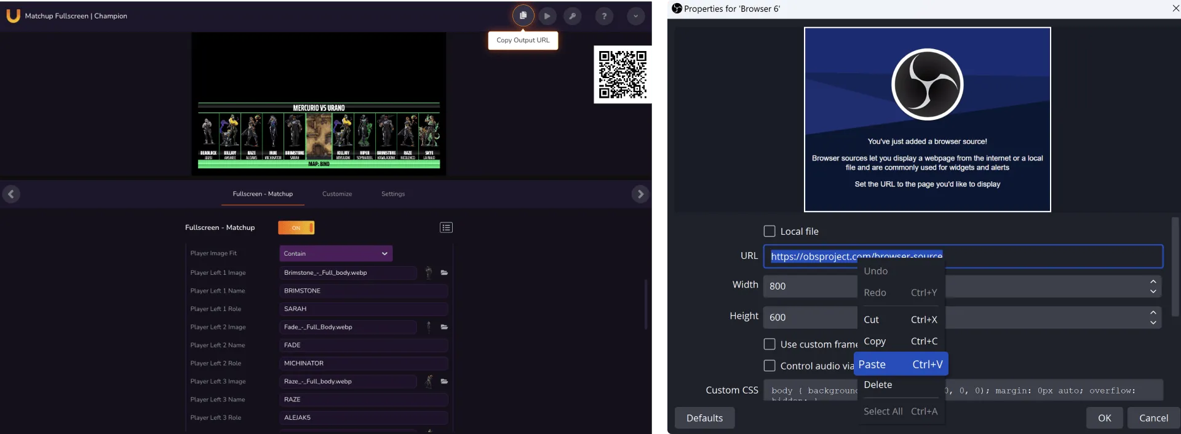Viewport: 1181px width, 434px height.
Task: Enable the Local file checkbox
Action: tap(769, 231)
